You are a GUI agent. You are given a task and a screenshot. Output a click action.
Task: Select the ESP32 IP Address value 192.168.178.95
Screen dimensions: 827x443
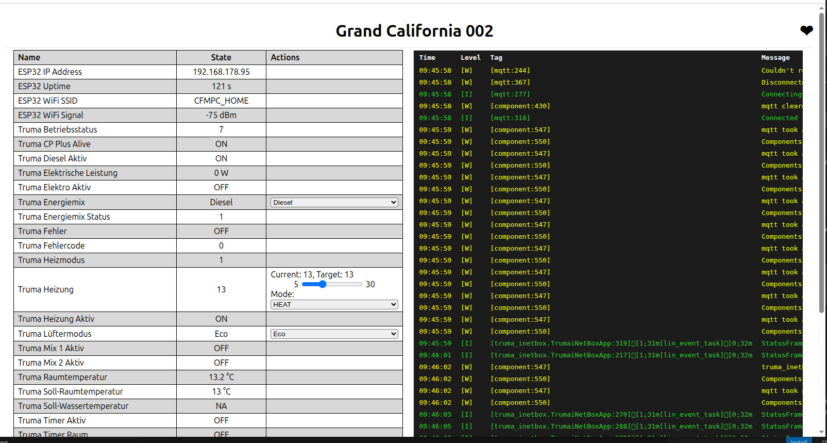click(x=221, y=72)
